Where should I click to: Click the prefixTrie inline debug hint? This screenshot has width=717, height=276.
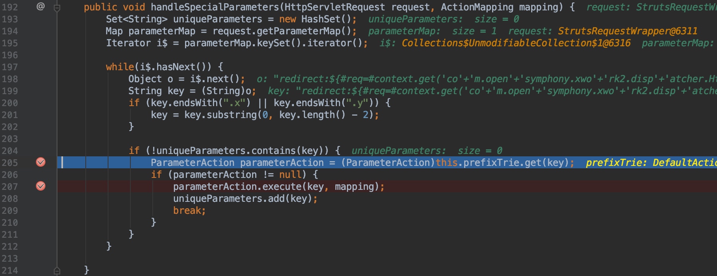(651, 163)
